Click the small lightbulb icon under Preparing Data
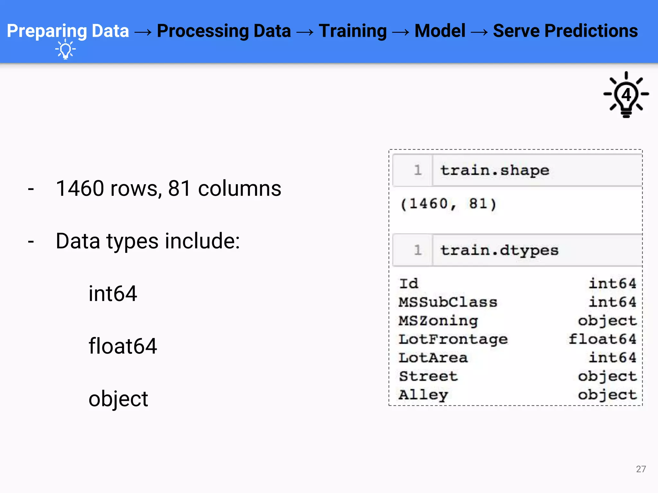 66,49
